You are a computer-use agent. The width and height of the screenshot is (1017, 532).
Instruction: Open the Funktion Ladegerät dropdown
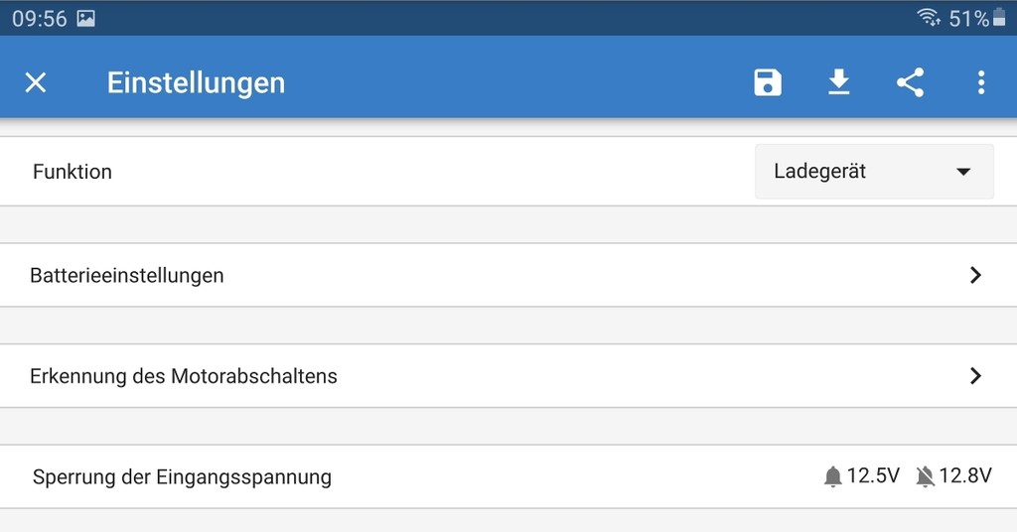click(874, 172)
